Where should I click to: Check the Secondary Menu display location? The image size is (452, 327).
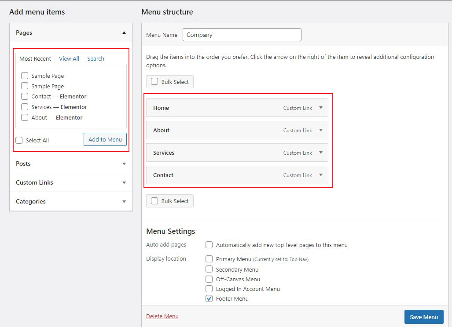(x=209, y=269)
